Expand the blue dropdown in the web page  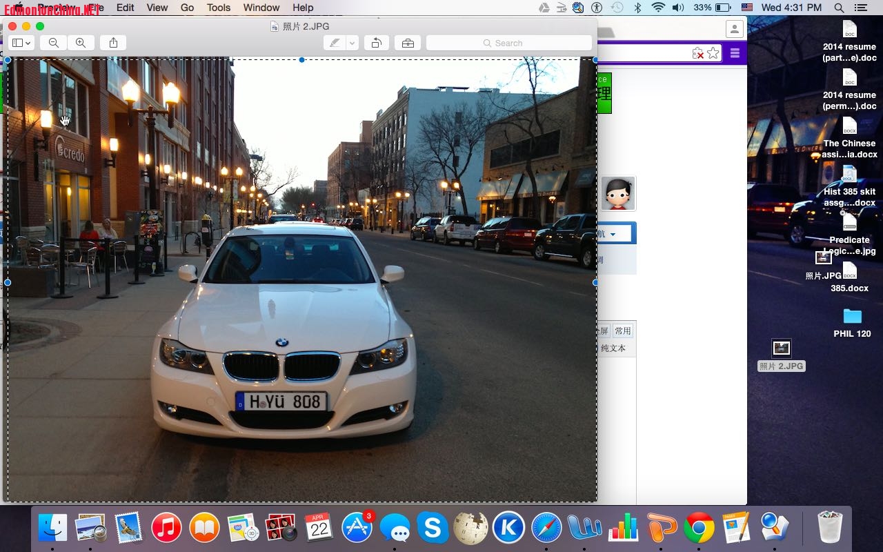click(x=613, y=234)
